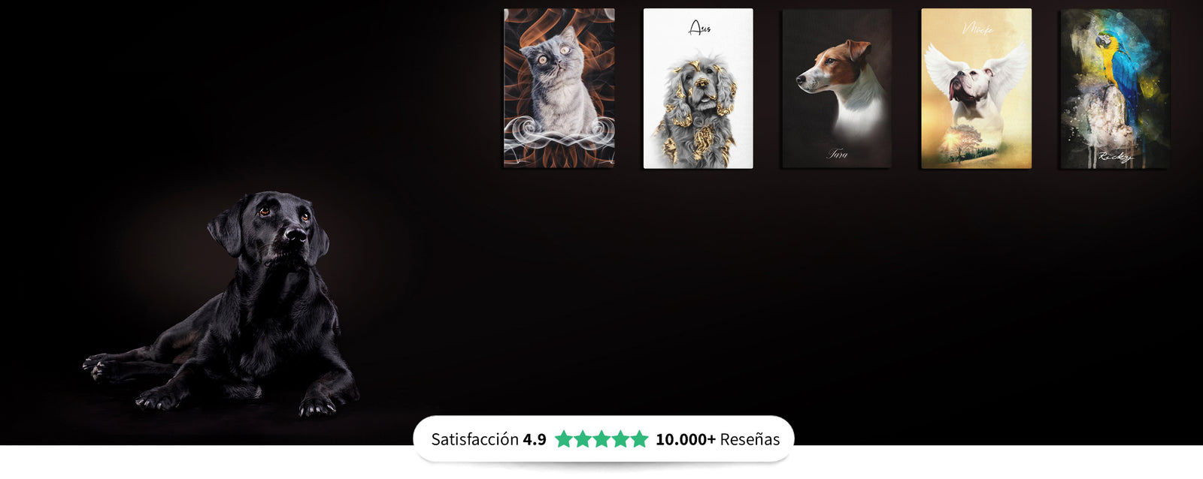Click the first green rating star
This screenshot has height=479, width=1203.
(x=564, y=439)
